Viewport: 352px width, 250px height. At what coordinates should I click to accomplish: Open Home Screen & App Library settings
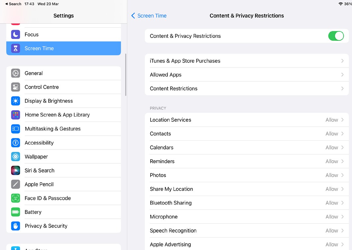click(64, 115)
